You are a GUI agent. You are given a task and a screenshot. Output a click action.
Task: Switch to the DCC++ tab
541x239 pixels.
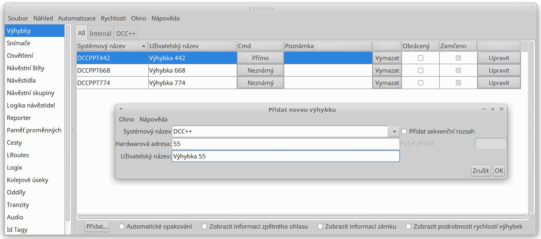(x=126, y=34)
